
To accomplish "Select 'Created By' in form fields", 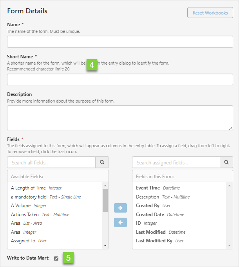I will click(148, 206).
